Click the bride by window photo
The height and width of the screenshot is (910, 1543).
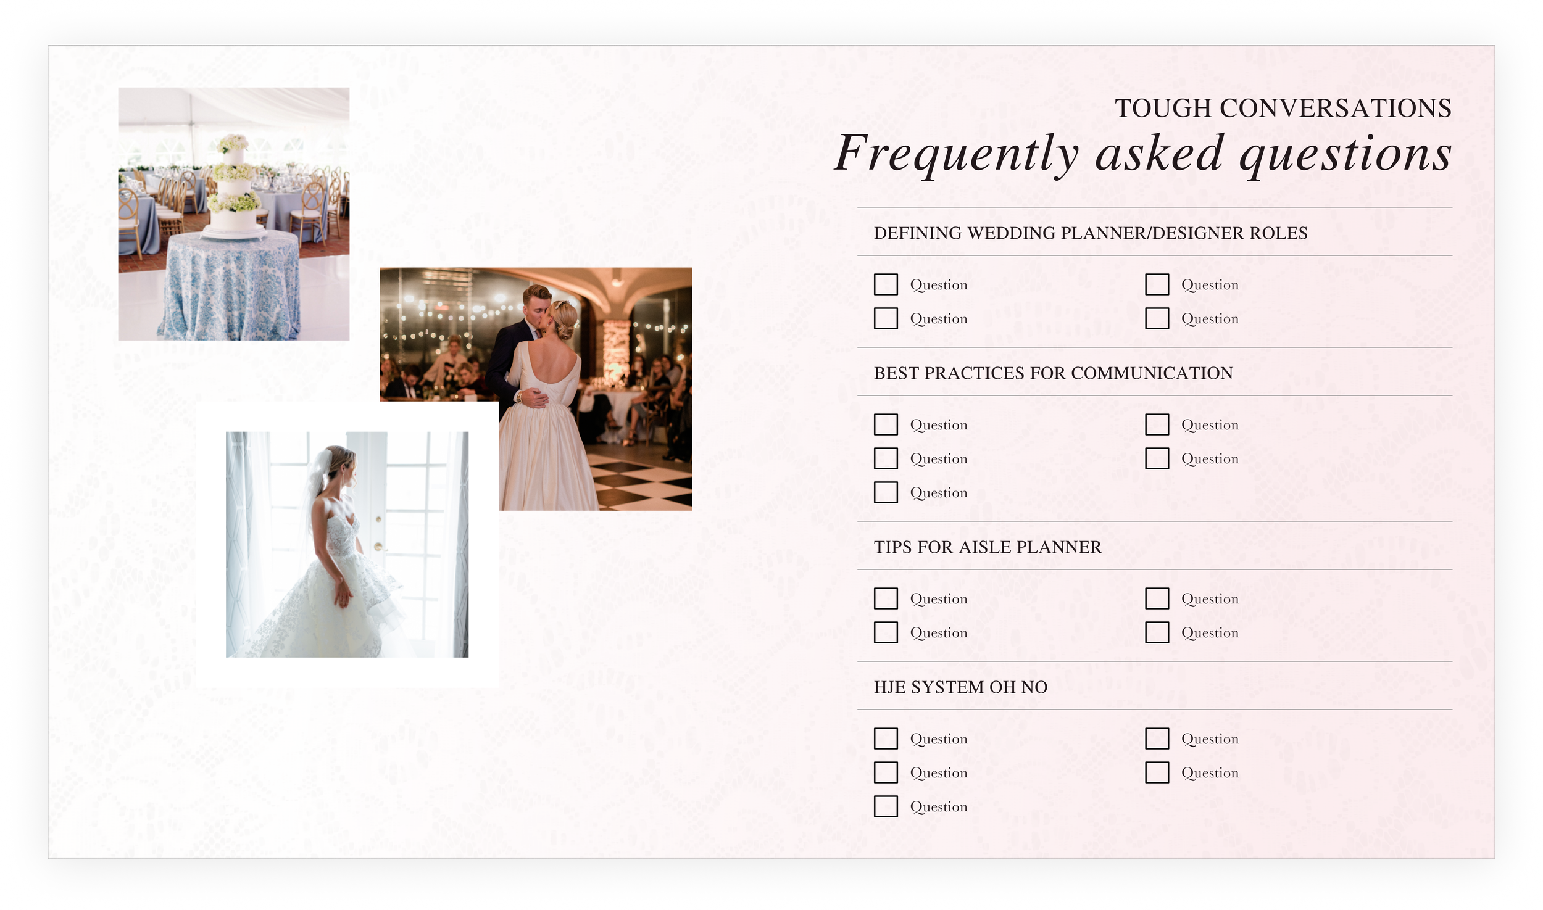tap(347, 544)
